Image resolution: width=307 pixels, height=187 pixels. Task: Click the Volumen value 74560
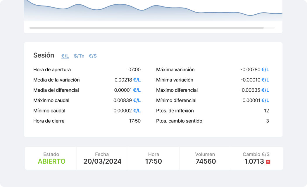tap(205, 161)
